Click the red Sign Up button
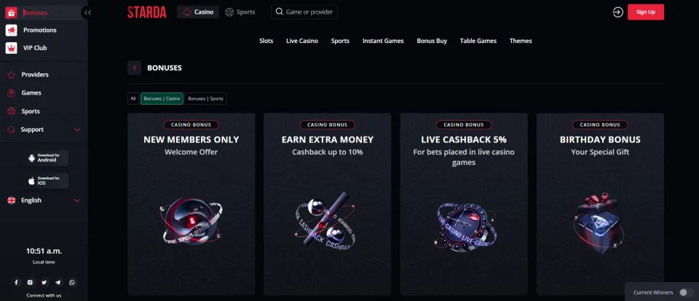Viewport: 699px width, 301px height. pyautogui.click(x=646, y=12)
